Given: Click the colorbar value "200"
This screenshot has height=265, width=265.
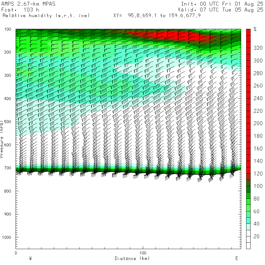Looking at the screenshot, I should [x=258, y=123].
